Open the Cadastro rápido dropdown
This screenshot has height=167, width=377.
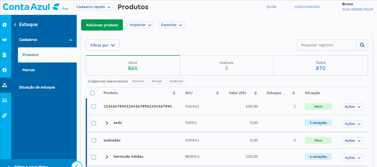click(x=93, y=7)
